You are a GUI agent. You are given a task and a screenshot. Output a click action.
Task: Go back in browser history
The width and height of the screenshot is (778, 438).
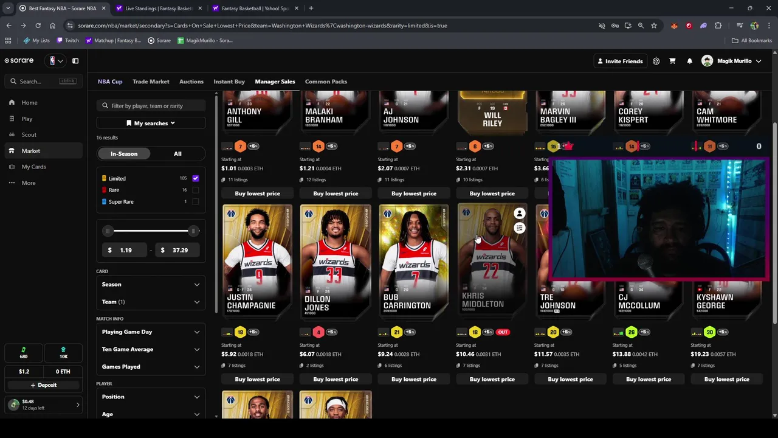coord(9,26)
